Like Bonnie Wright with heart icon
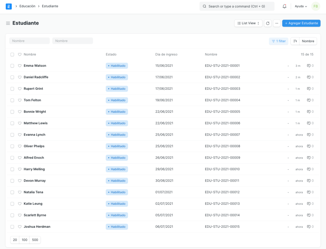Viewport: 326px width, 249px height. click(x=20, y=112)
